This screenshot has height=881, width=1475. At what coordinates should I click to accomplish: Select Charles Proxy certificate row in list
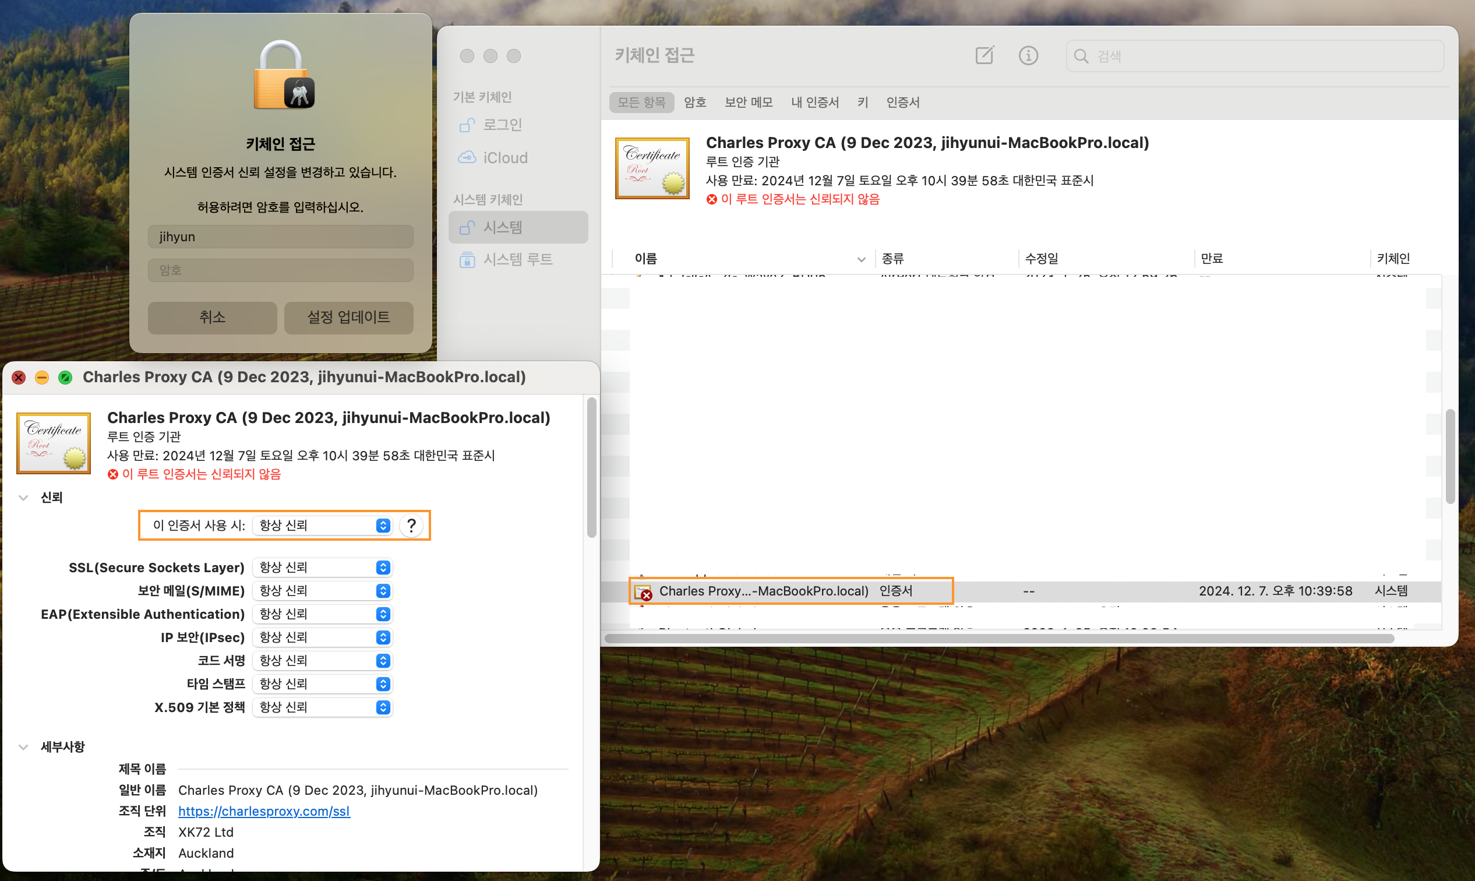click(763, 591)
